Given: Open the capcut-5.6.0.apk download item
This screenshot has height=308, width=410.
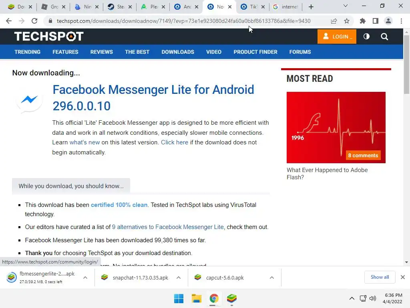Looking at the screenshot, I should click(219, 278).
